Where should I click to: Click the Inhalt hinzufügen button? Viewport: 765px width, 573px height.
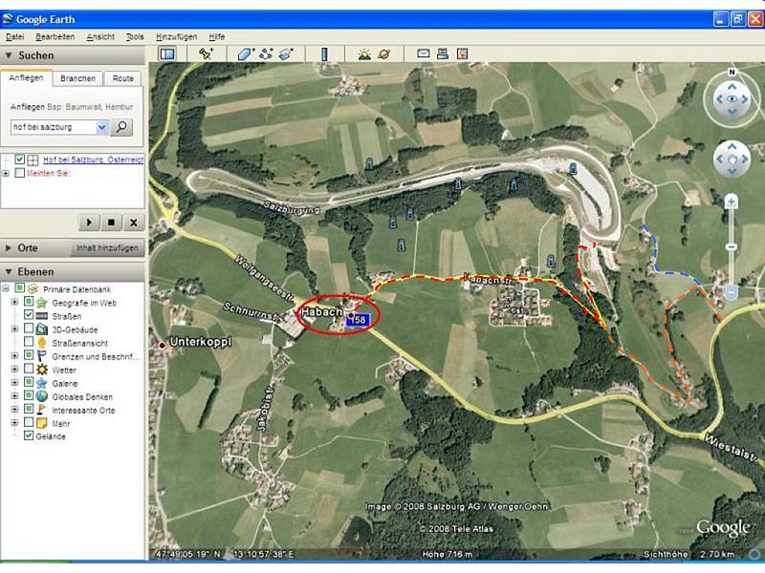click(x=107, y=248)
